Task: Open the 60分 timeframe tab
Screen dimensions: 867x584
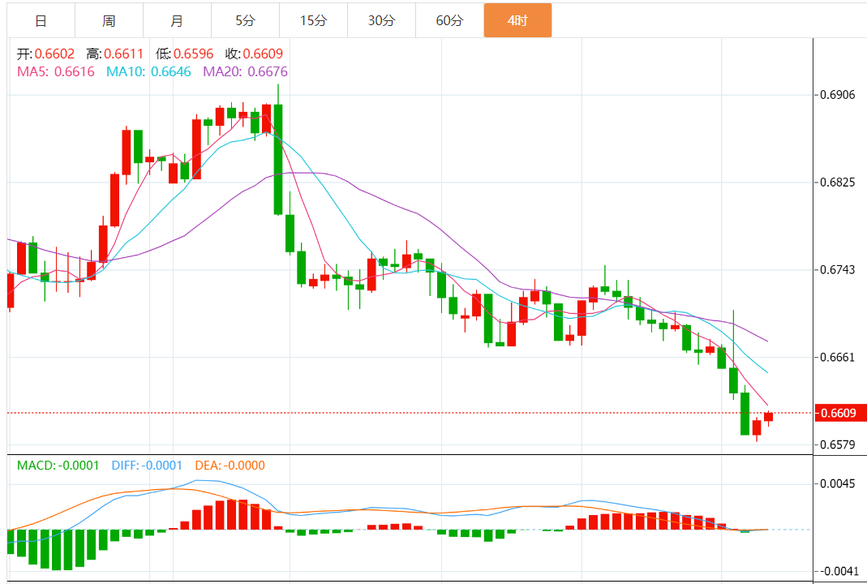Action: pyautogui.click(x=449, y=20)
